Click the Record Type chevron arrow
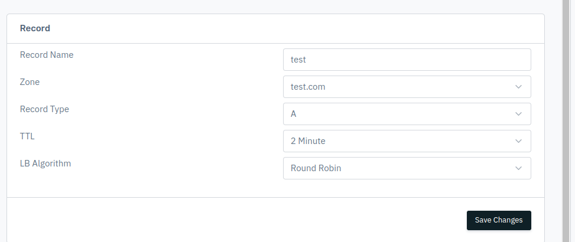This screenshot has height=242, width=575. [x=518, y=114]
